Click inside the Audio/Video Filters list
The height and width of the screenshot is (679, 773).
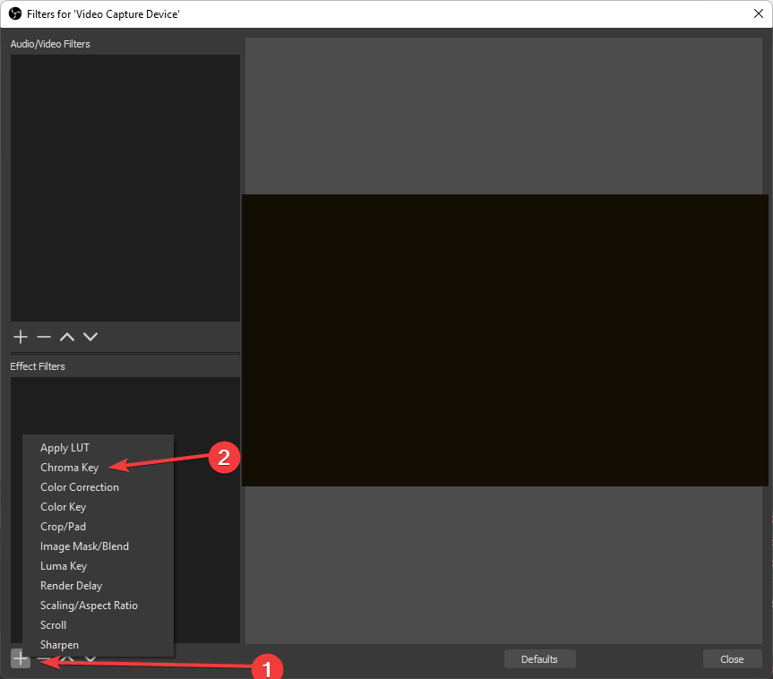coord(125,188)
